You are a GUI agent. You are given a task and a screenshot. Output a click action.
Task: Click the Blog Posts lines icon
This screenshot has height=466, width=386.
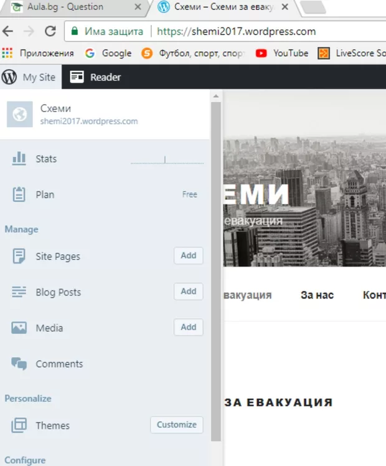coord(19,292)
